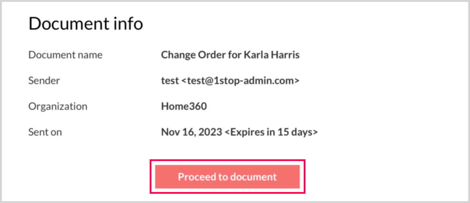
Task: Click the Sender field label
Action: pyautogui.click(x=44, y=81)
